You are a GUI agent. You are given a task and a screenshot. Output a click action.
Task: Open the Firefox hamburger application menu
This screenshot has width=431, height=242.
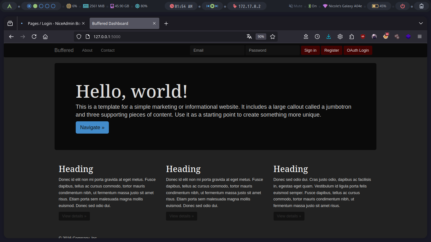[420, 37]
